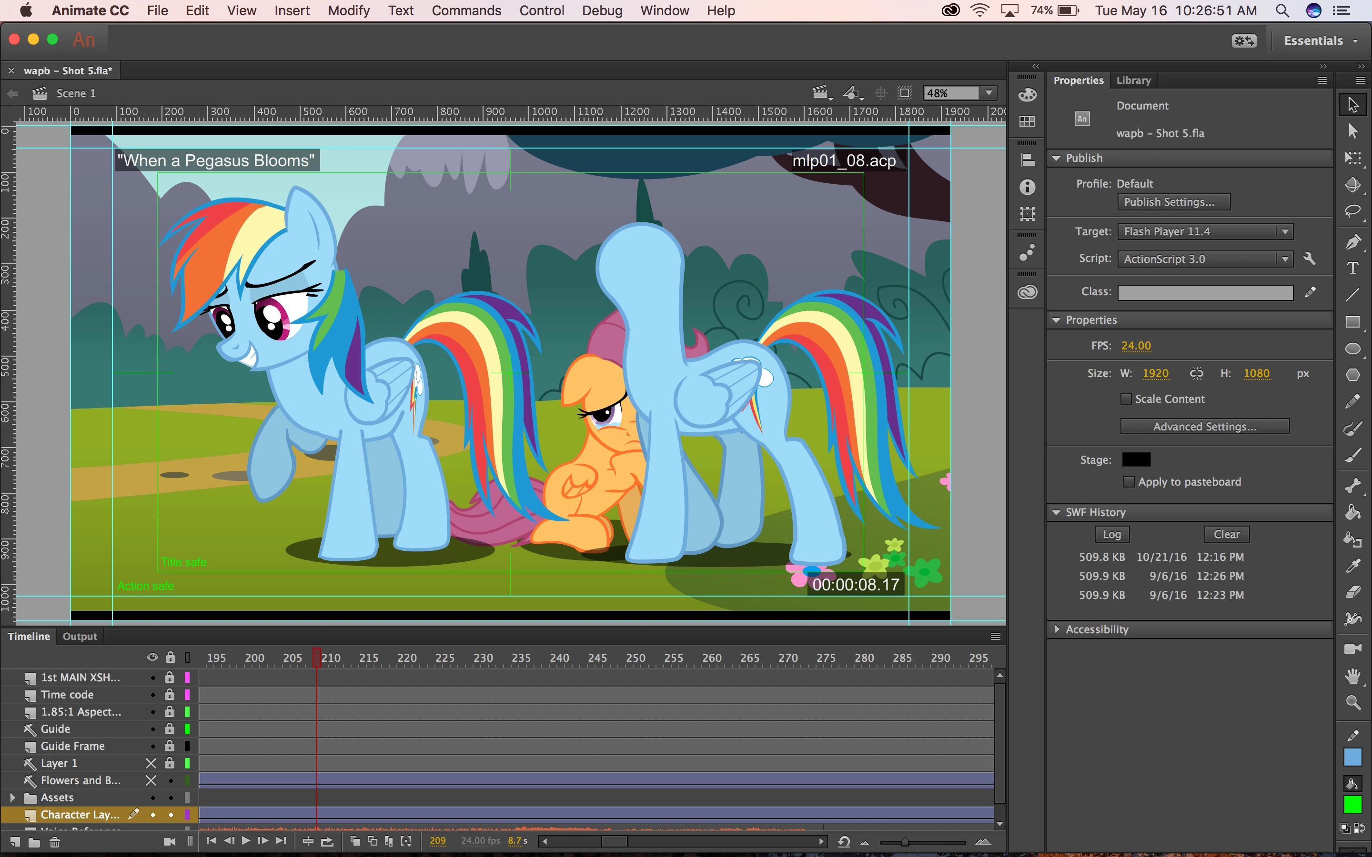Viewport: 1372px width, 857px height.
Task: Click the Advanced Settings button
Action: click(1204, 426)
